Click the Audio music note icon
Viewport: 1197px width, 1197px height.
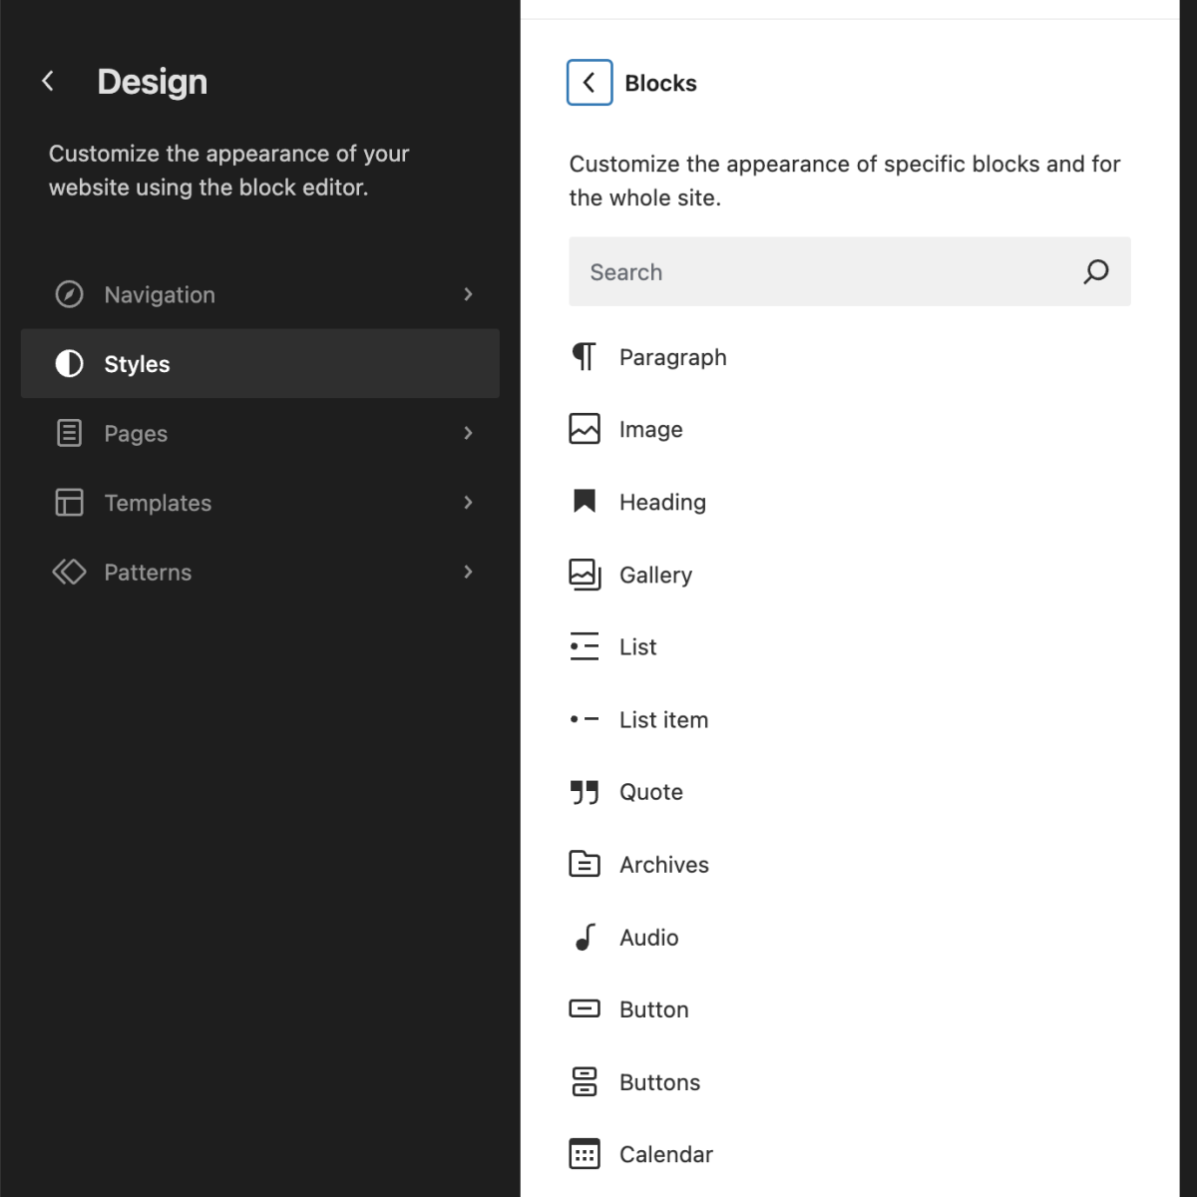[585, 937]
